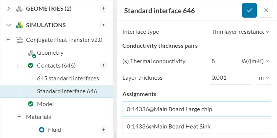Click the Conjugate Heat Transfer analysis icon

pyautogui.click(x=19, y=40)
